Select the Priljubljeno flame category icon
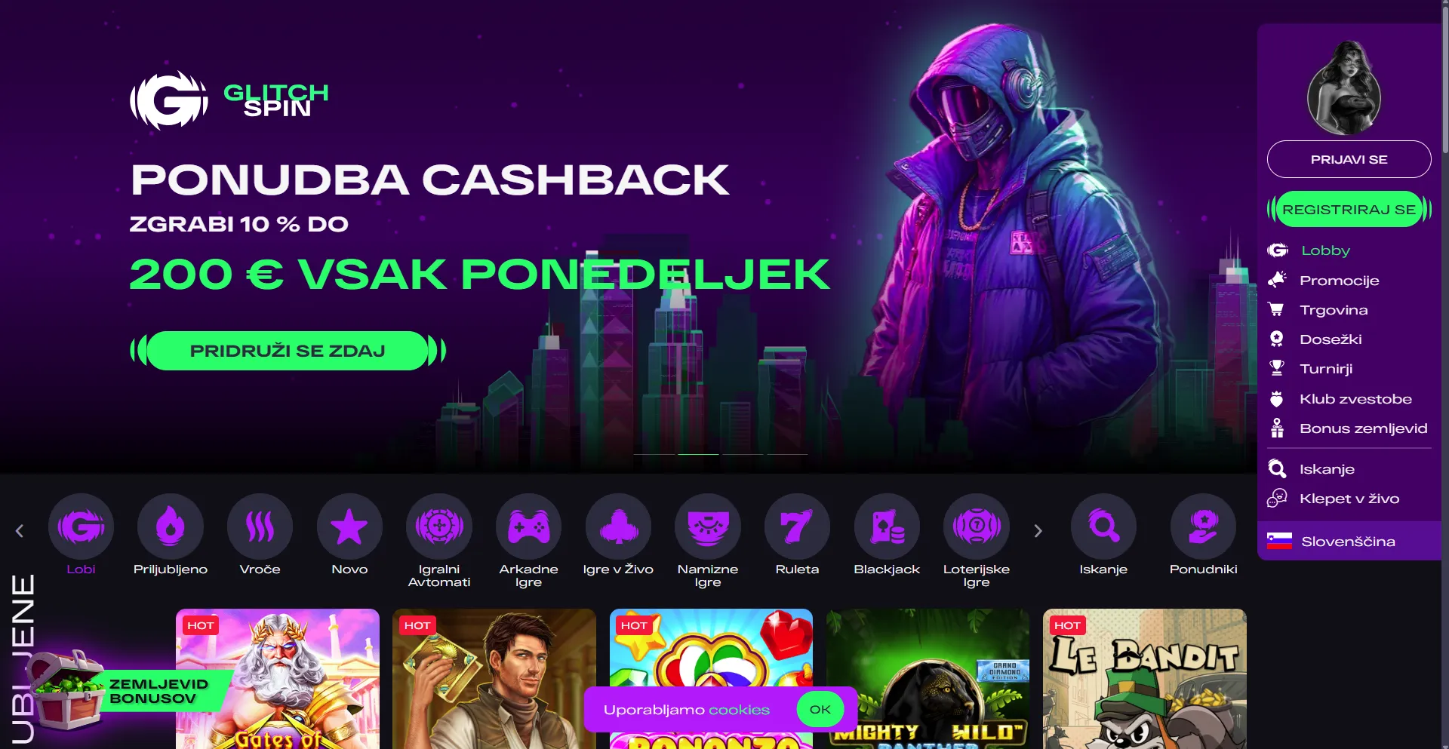Viewport: 1449px width, 749px height. click(x=171, y=526)
